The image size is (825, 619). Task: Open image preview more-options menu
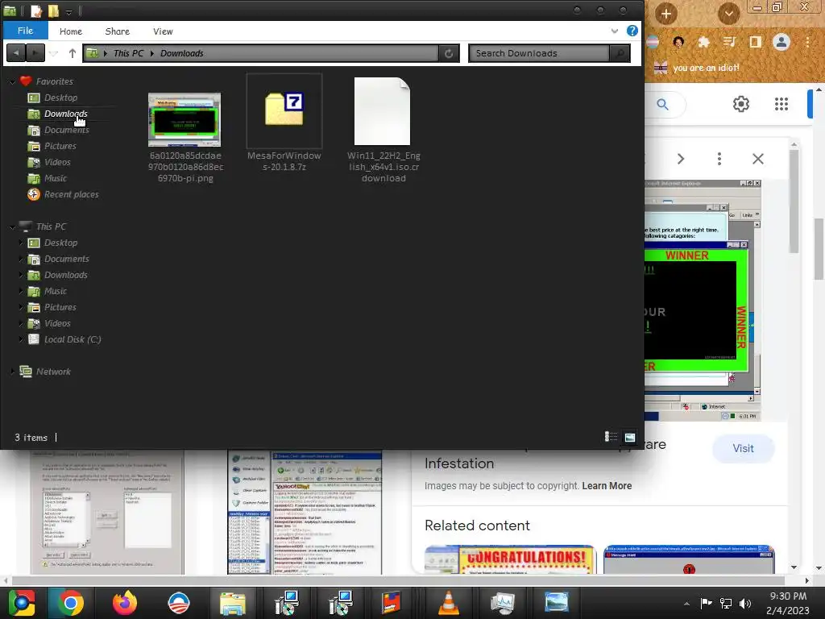click(719, 159)
